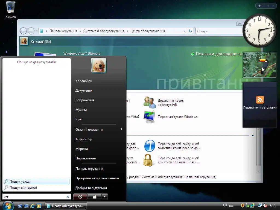Click Переглянути заголовки in feed gadget
The width and height of the screenshot is (280, 210).
[x=260, y=107]
